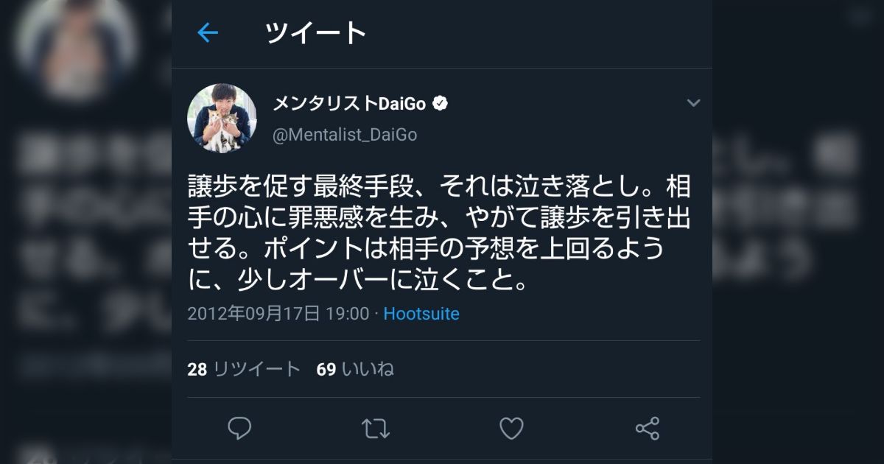Tap the back arrow to leave the tweet
The image size is (884, 464).
(207, 32)
